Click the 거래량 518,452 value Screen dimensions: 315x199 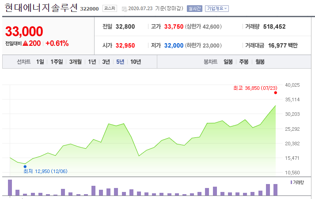274,26
